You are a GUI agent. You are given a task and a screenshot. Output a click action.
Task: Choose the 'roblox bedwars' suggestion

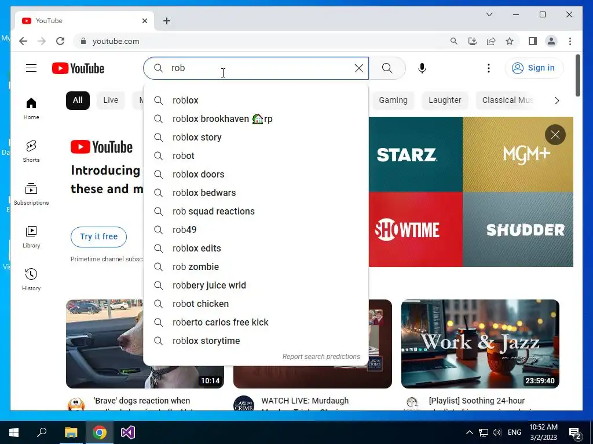pos(256,193)
